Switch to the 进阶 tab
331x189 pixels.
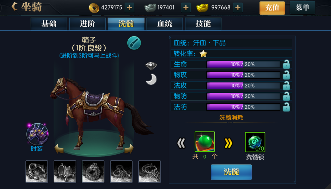(87, 24)
